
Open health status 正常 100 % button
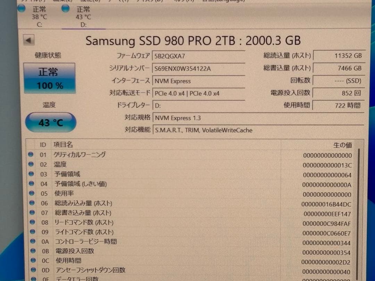50,78
